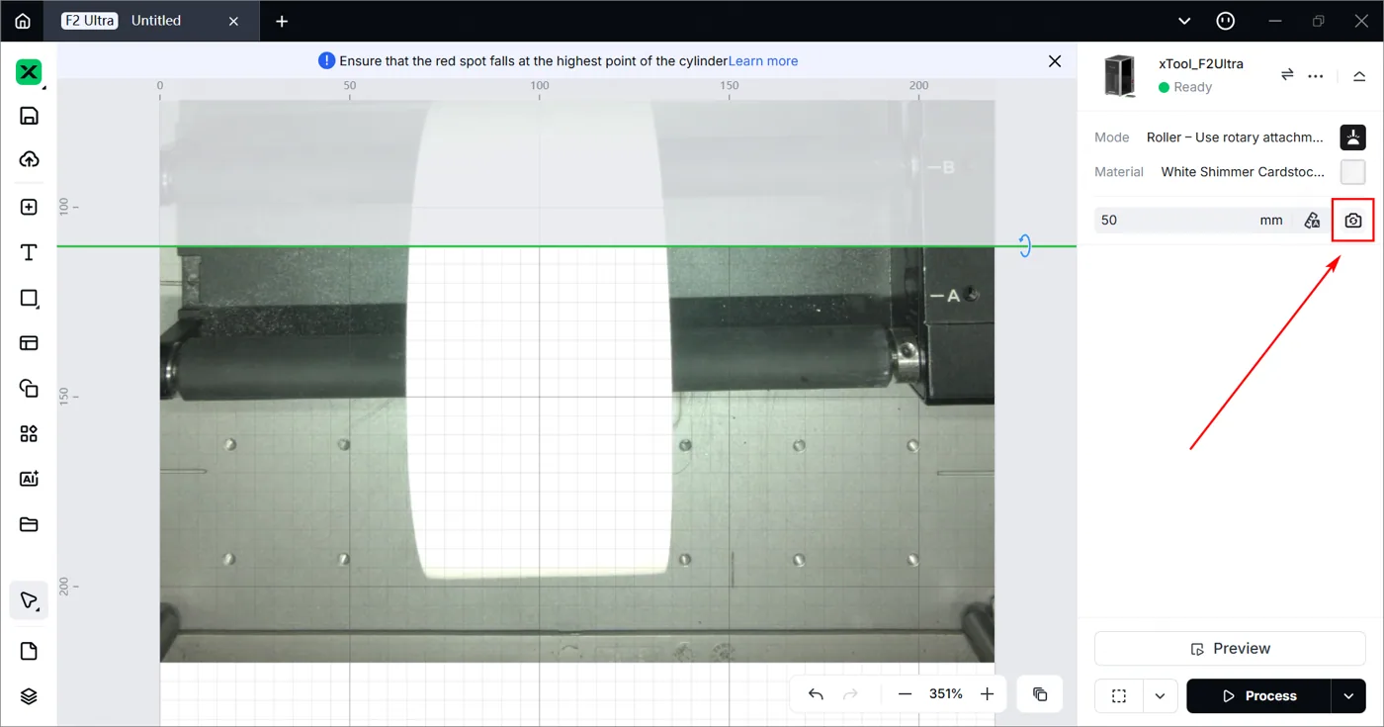Viewport: 1384px width, 727px height.
Task: Click the xTool_F2Ultra device thumbnail
Action: point(1119,75)
